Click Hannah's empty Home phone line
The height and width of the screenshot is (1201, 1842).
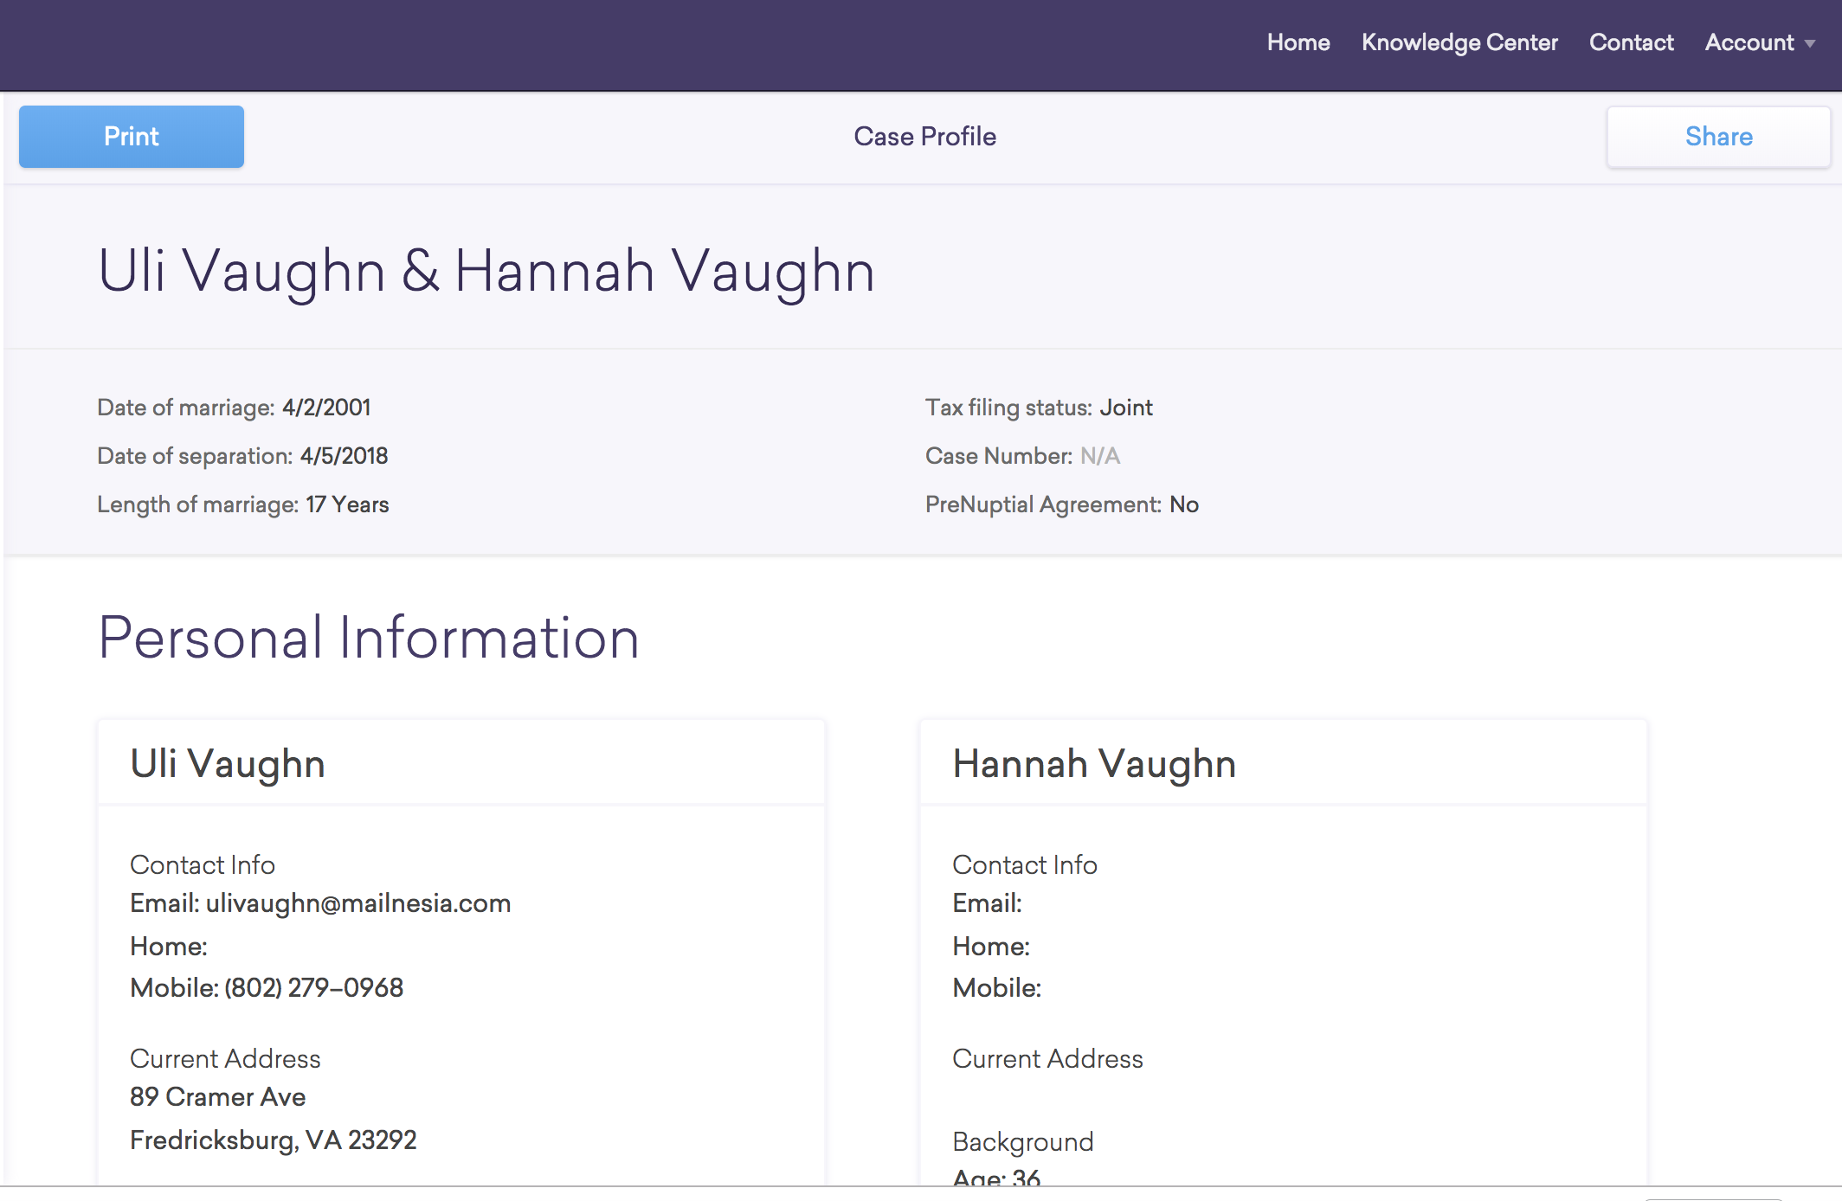click(x=991, y=947)
